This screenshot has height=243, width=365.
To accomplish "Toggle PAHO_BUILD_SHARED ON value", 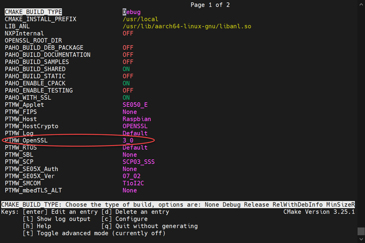I will tap(126, 69).
